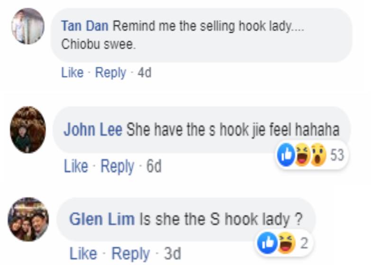Click the laughing emoji on John Lee's comment
The width and height of the screenshot is (379, 265).
(x=302, y=155)
